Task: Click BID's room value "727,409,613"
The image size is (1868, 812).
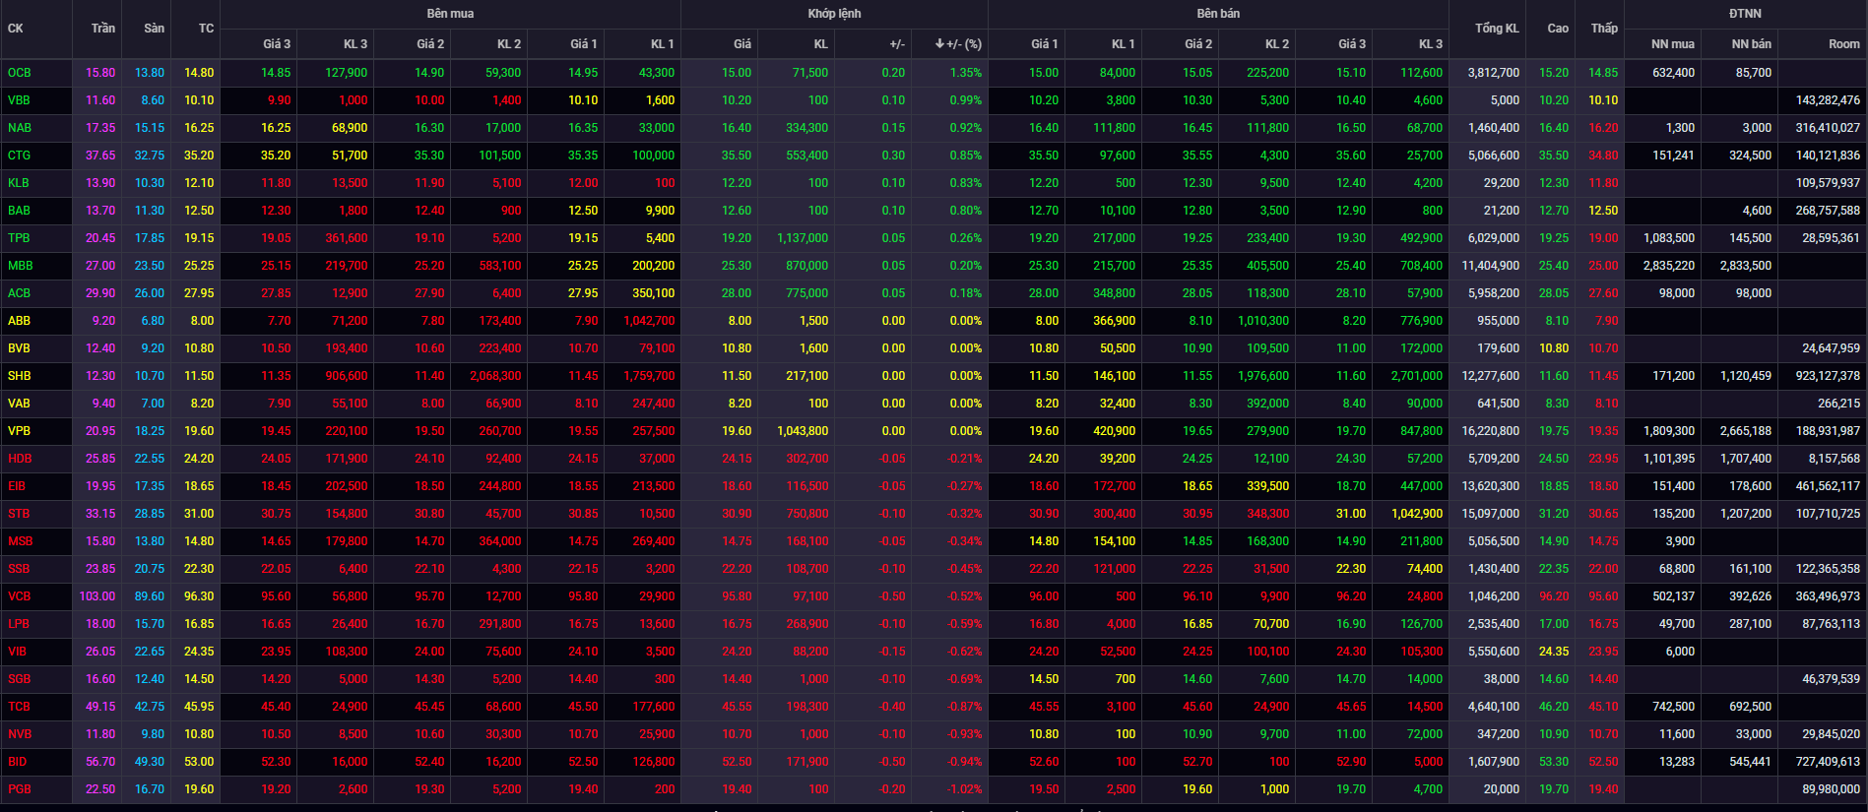Action: click(x=1829, y=762)
